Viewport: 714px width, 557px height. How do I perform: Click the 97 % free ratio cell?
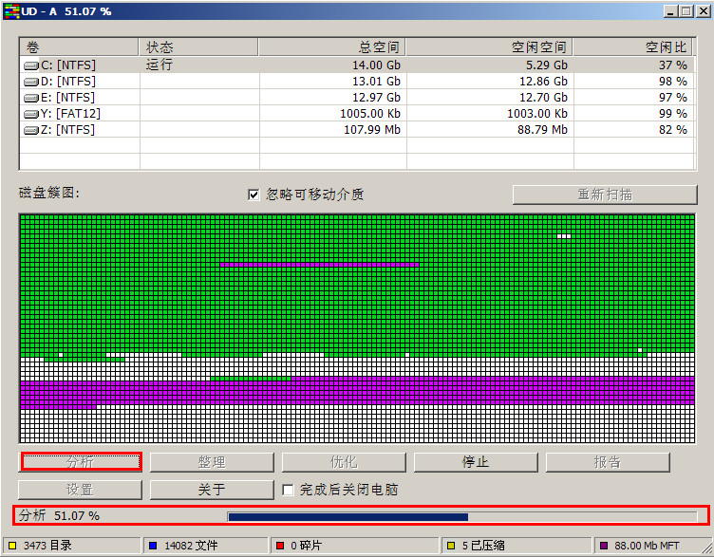point(673,98)
